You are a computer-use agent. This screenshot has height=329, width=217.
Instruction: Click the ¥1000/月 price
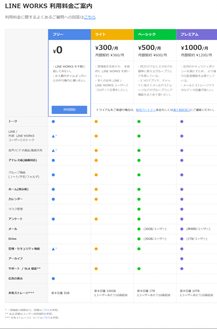(x=195, y=48)
